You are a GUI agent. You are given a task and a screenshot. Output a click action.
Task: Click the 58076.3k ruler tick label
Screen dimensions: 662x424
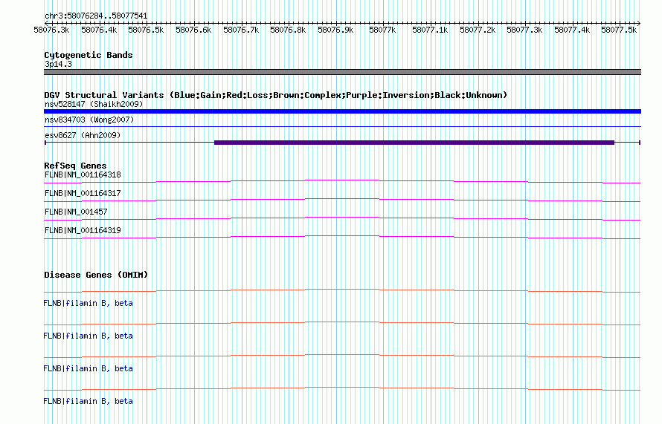pos(51,30)
